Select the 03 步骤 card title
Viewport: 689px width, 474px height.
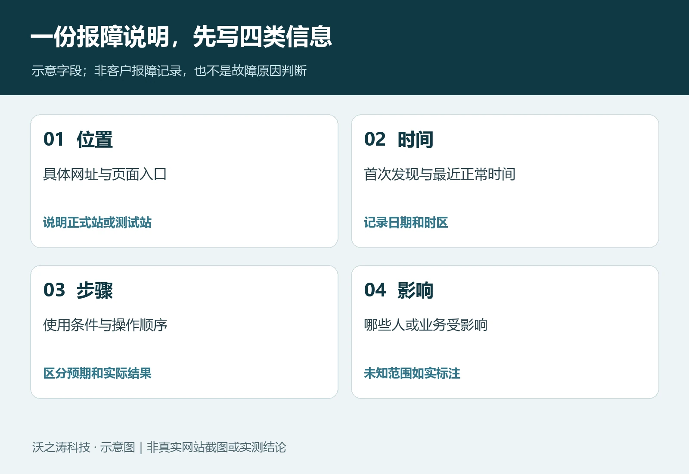[78, 290]
